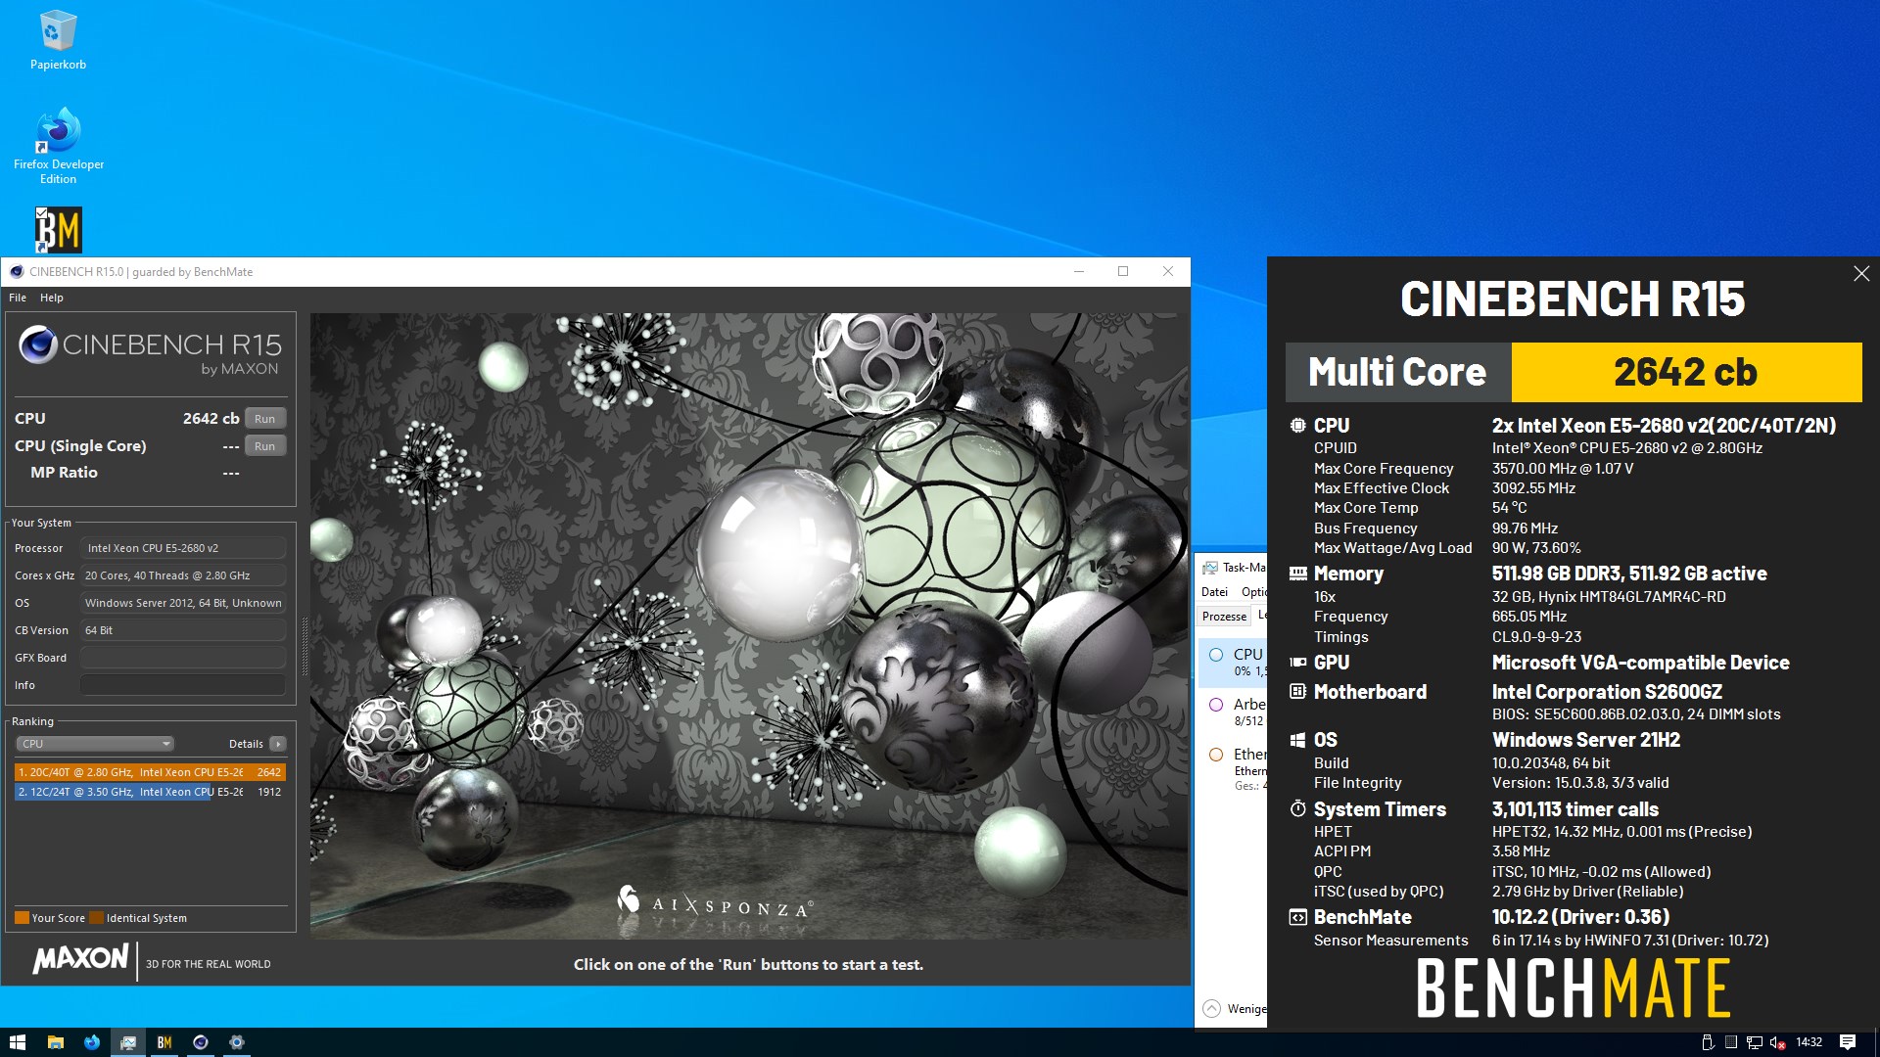Click the OS Windows icon in BenchMate panel
The width and height of the screenshot is (1880, 1057).
(x=1298, y=740)
